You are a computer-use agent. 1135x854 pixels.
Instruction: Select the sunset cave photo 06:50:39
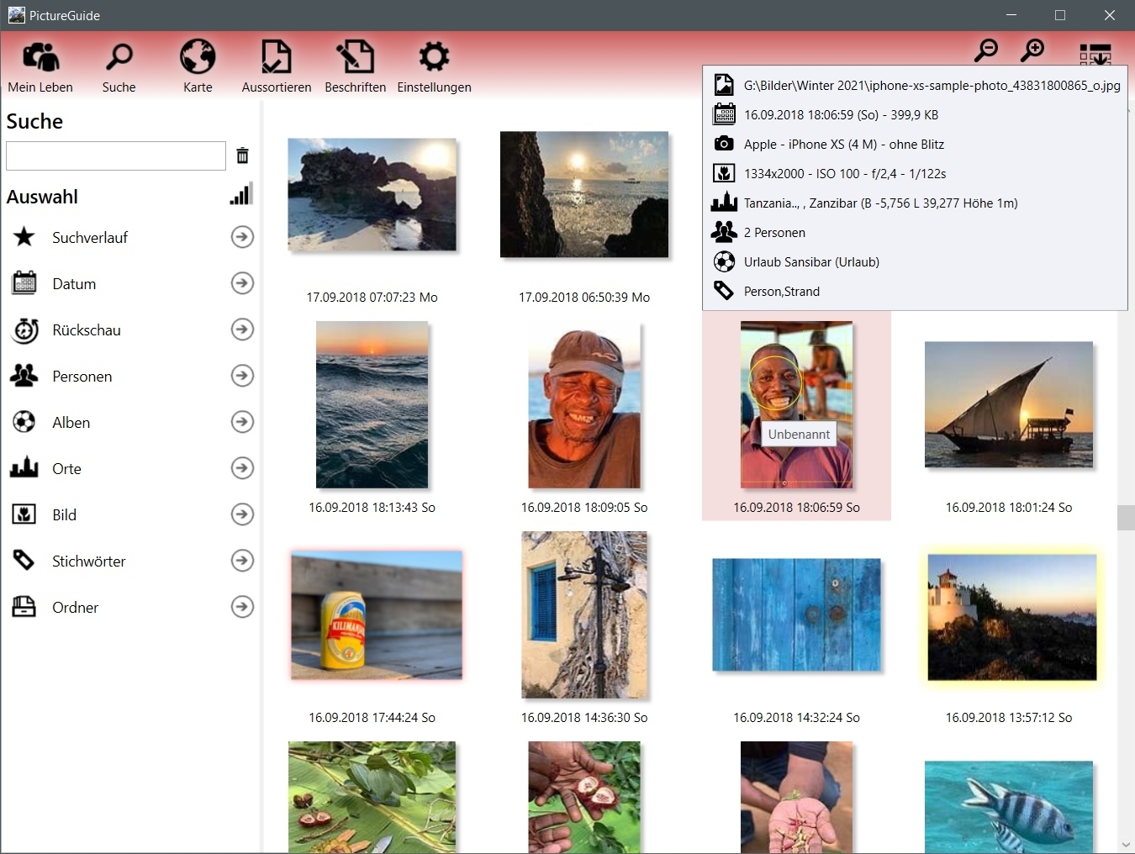(x=584, y=194)
